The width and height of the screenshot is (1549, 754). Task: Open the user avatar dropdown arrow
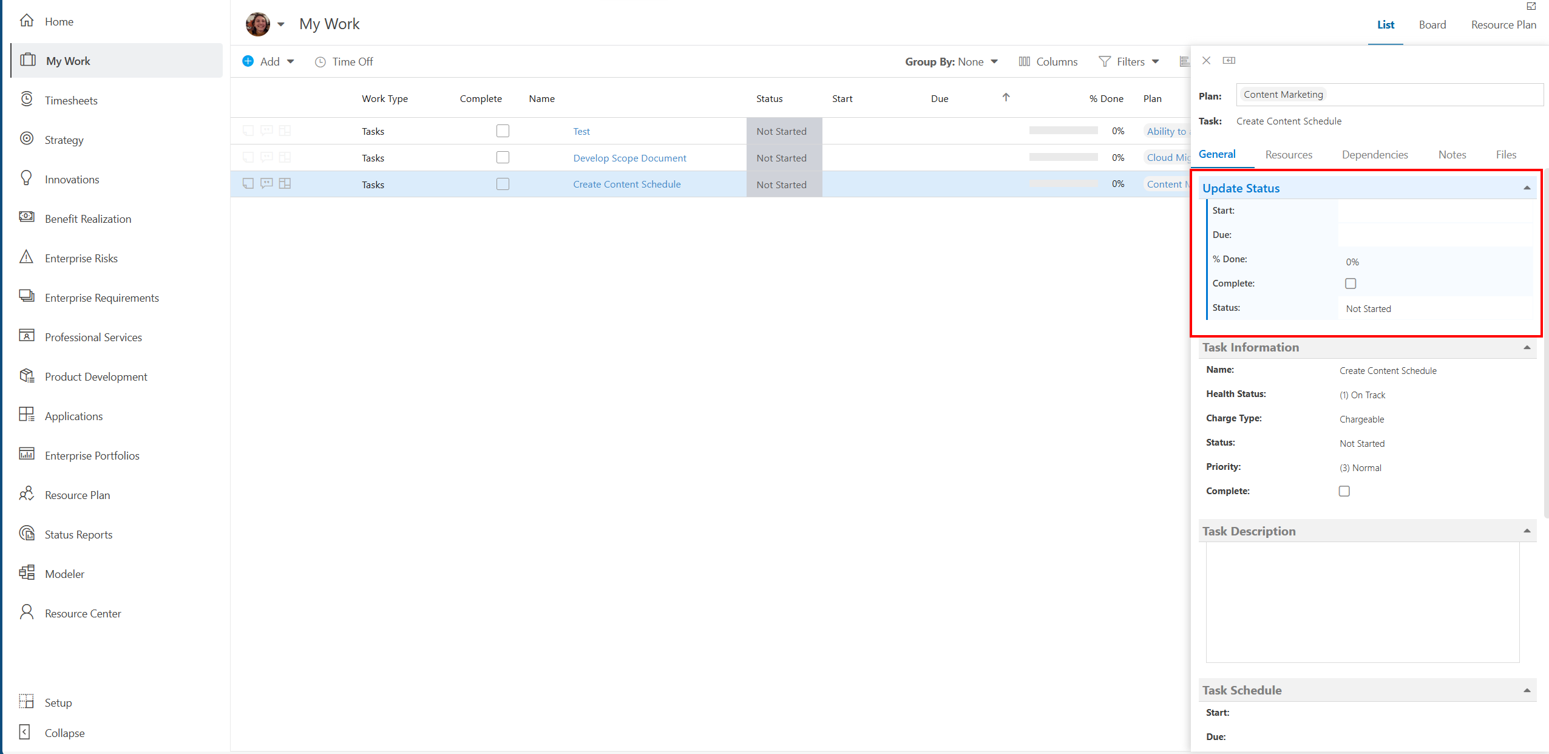pyautogui.click(x=281, y=25)
